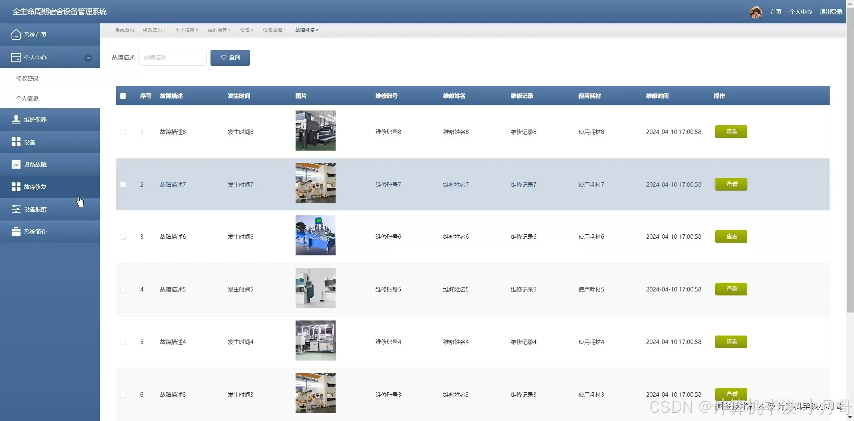Click the home icon beside 系统首页
The image size is (854, 421).
click(x=16, y=34)
